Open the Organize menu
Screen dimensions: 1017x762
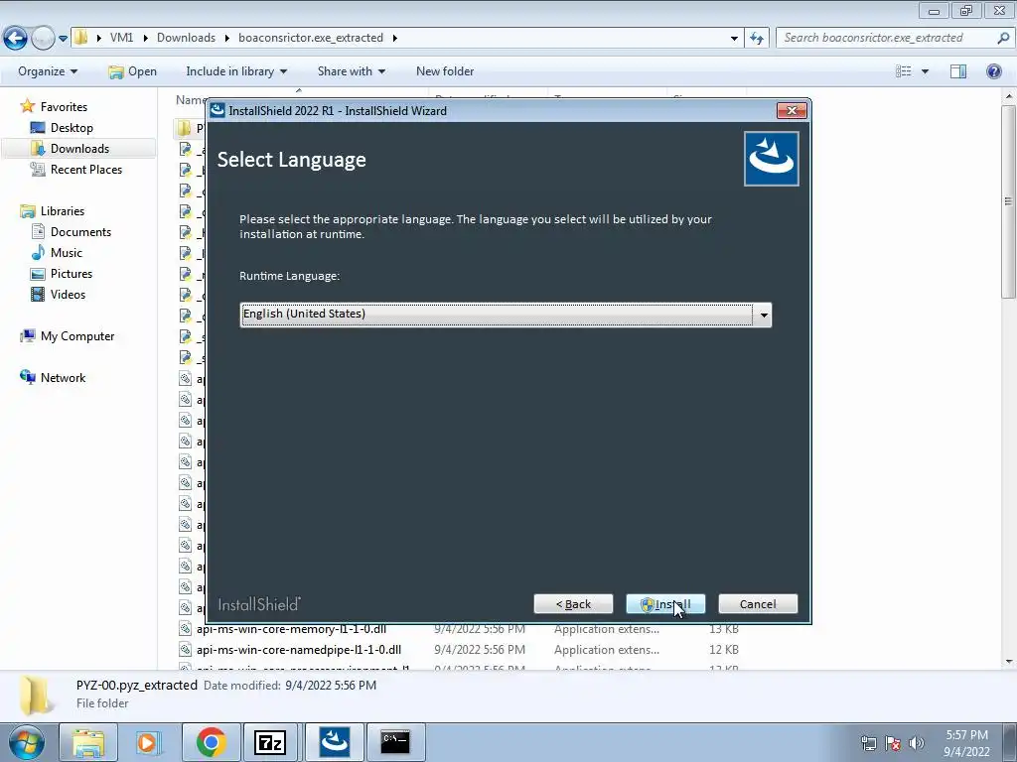point(48,71)
